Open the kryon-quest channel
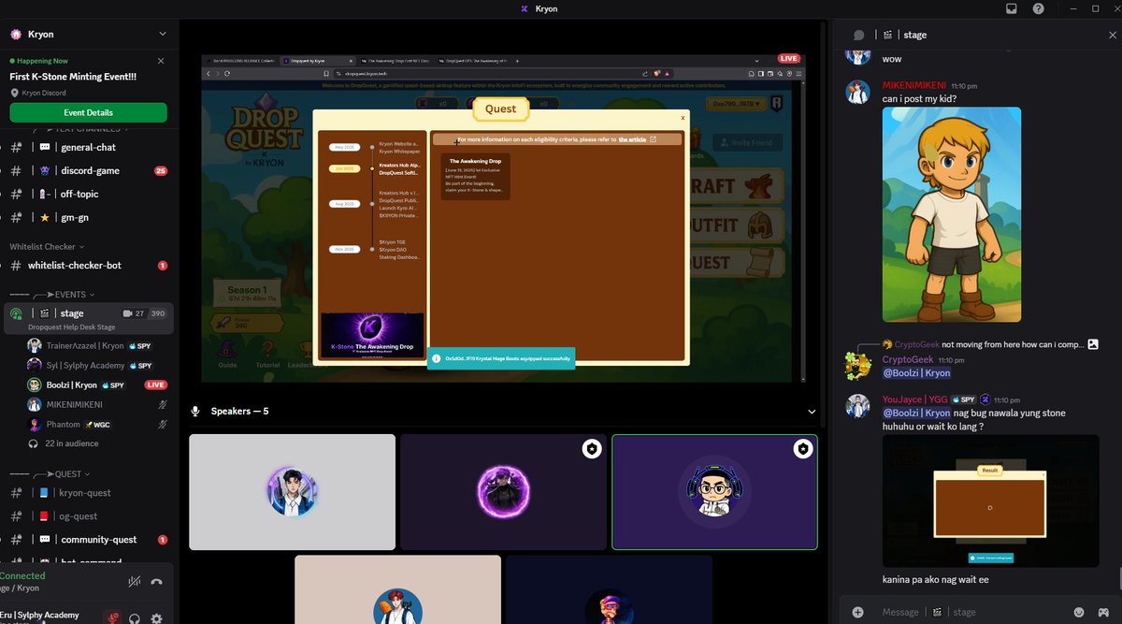The height and width of the screenshot is (624, 1122). [x=87, y=492]
